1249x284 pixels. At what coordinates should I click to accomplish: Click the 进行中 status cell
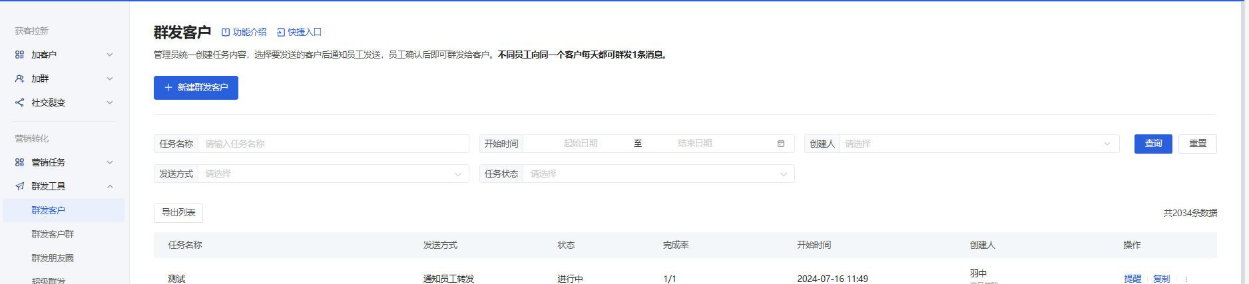[570, 279]
